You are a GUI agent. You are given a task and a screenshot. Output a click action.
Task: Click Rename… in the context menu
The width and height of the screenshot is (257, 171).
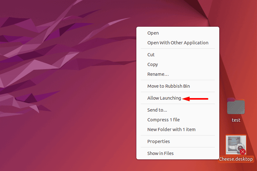pos(158,74)
